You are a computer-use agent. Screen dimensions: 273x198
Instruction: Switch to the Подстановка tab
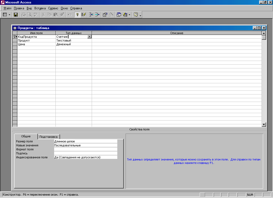pos(48,137)
